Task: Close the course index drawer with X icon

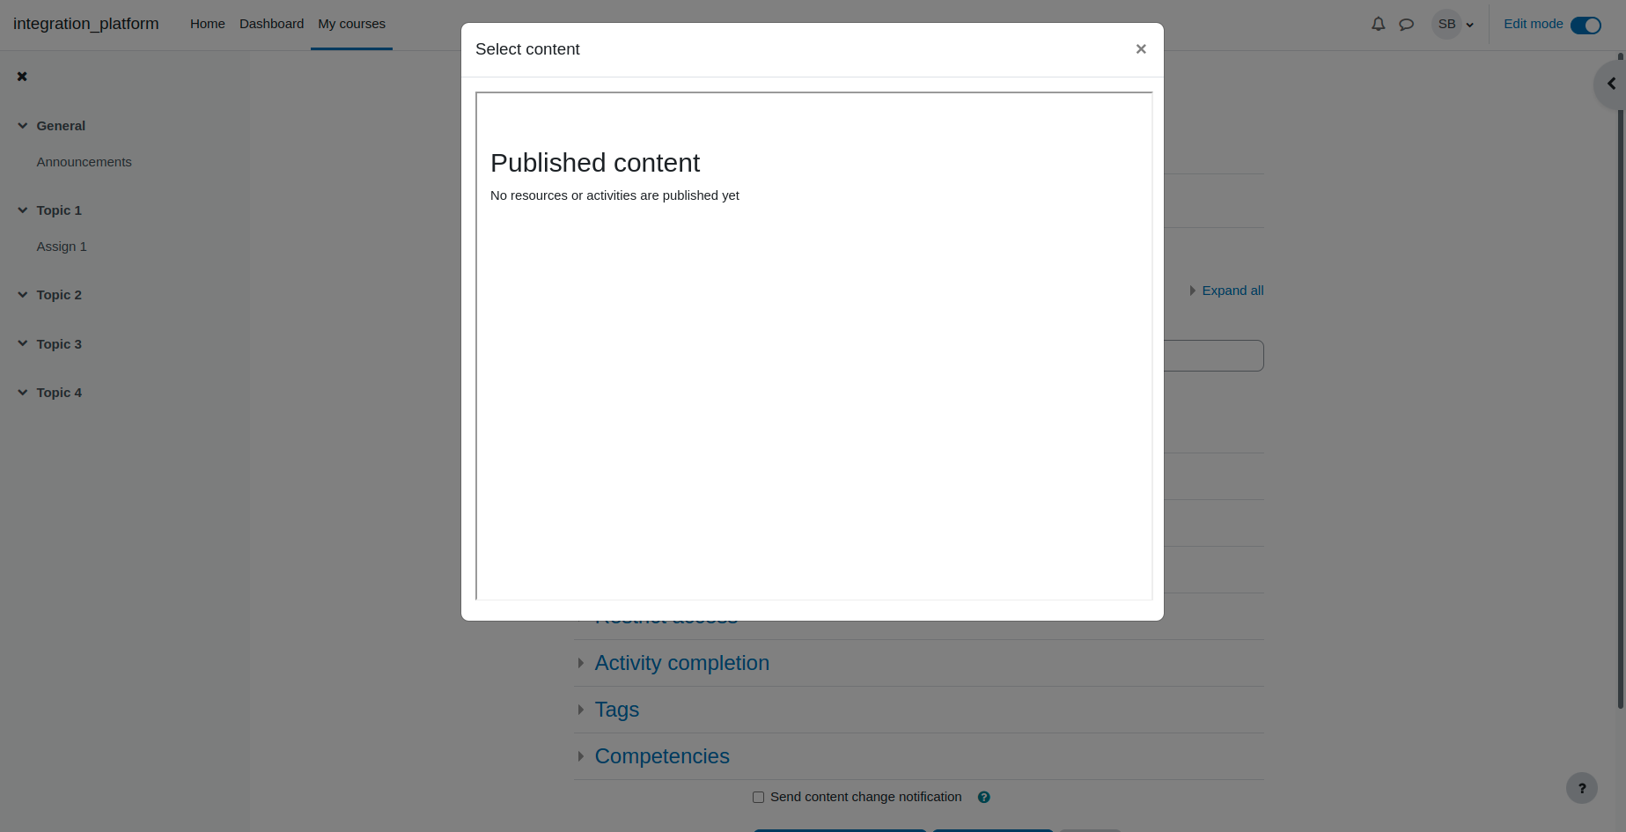Action: (x=22, y=77)
